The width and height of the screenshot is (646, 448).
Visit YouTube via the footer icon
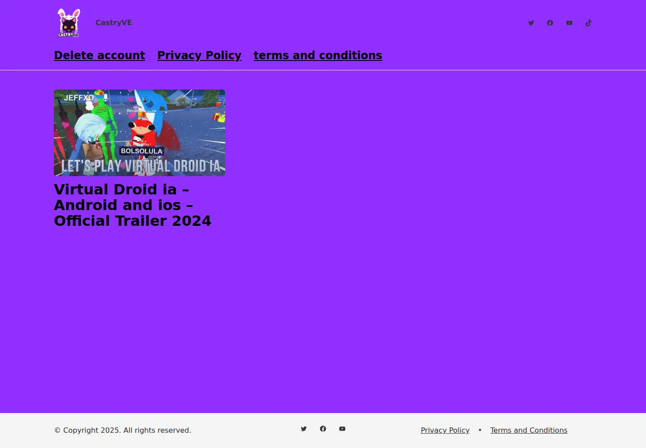pyautogui.click(x=342, y=429)
